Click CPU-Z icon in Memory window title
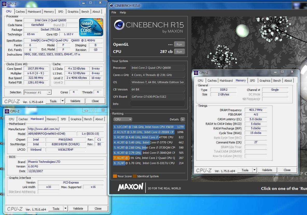Viewport: 307px width, 215px height. pyautogui.click(x=196, y=73)
